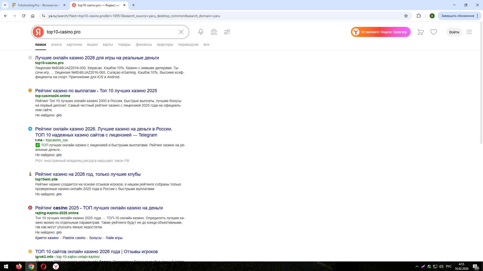The width and height of the screenshot is (483, 271).
Task: Click the Chrome update menu three dots
Action: pyautogui.click(x=477, y=16)
